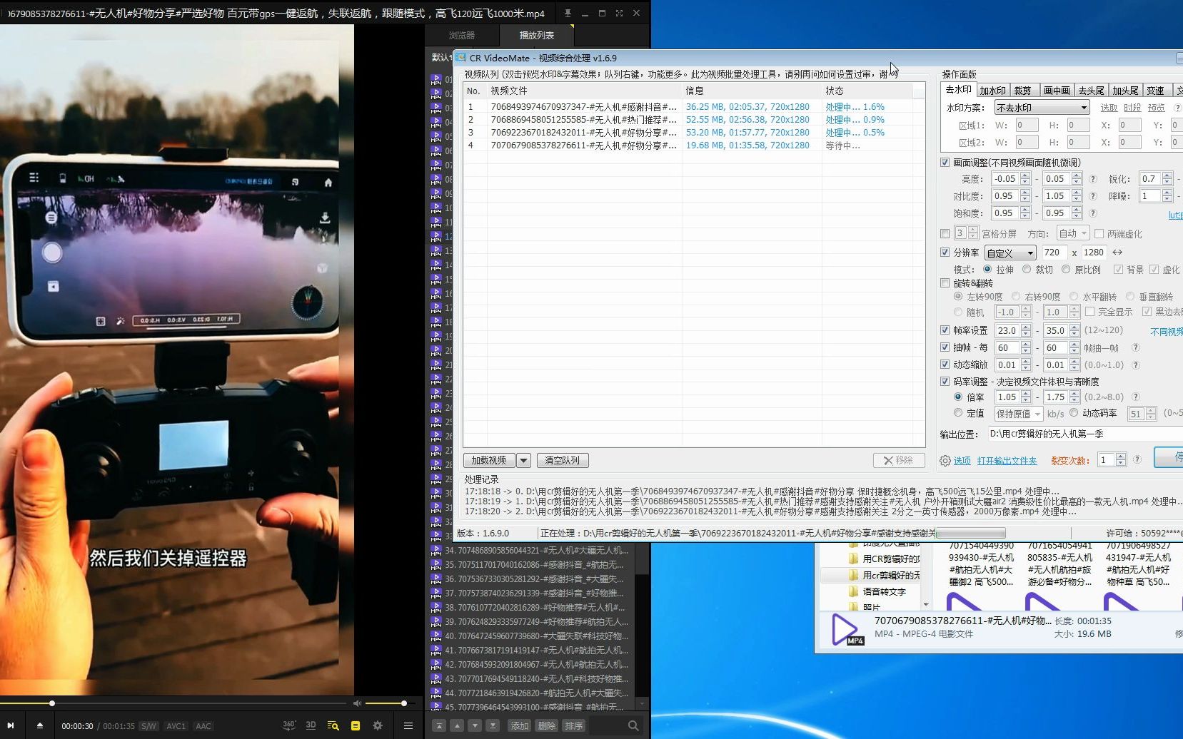The image size is (1183, 739).
Task: Move playlist item up icon
Action: coord(457,725)
